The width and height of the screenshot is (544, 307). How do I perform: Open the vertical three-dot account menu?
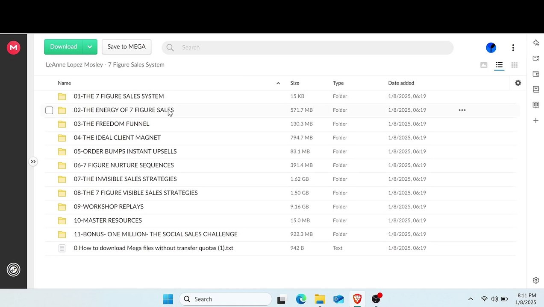(x=513, y=47)
